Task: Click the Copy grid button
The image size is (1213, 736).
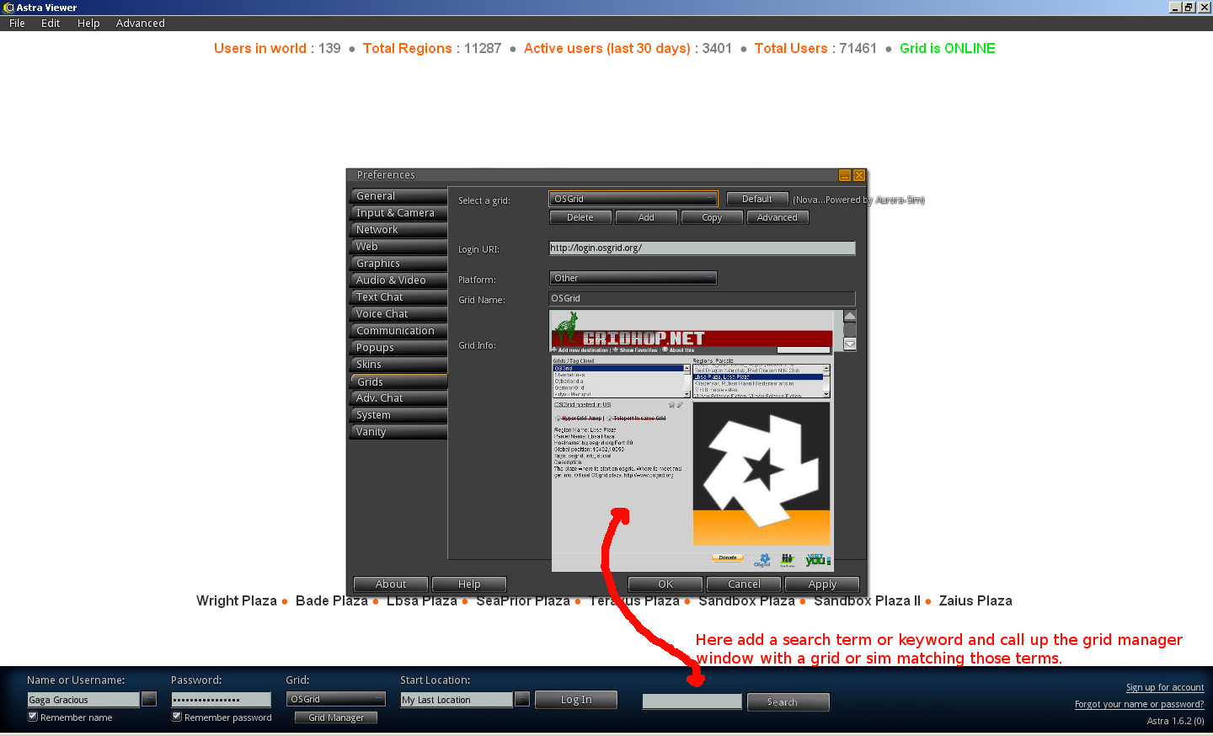Action: coord(712,217)
